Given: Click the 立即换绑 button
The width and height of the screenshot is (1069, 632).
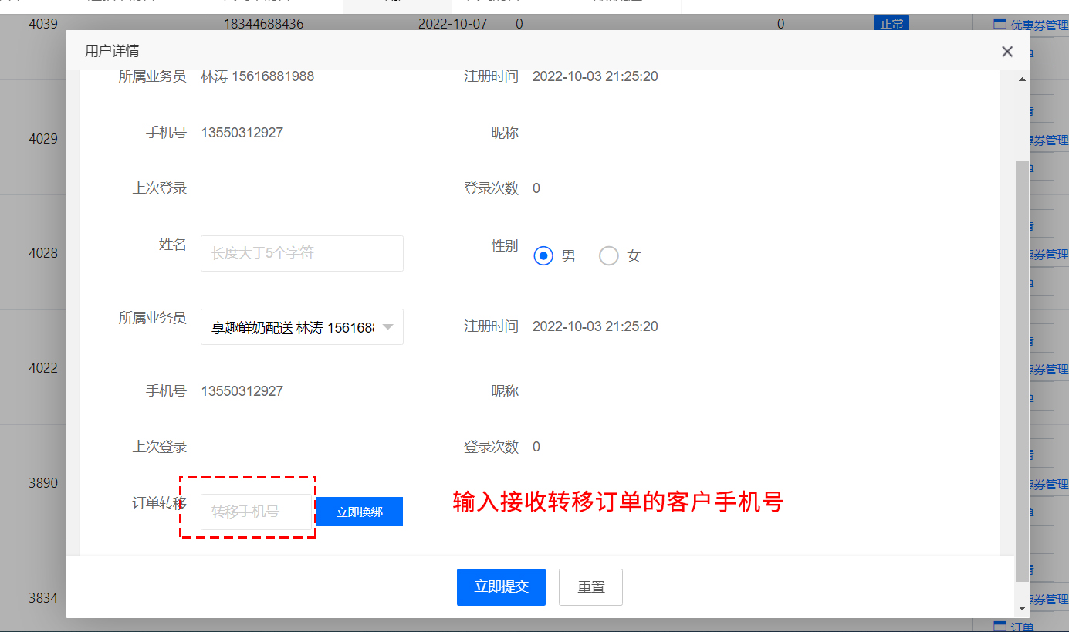Looking at the screenshot, I should pyautogui.click(x=359, y=512).
